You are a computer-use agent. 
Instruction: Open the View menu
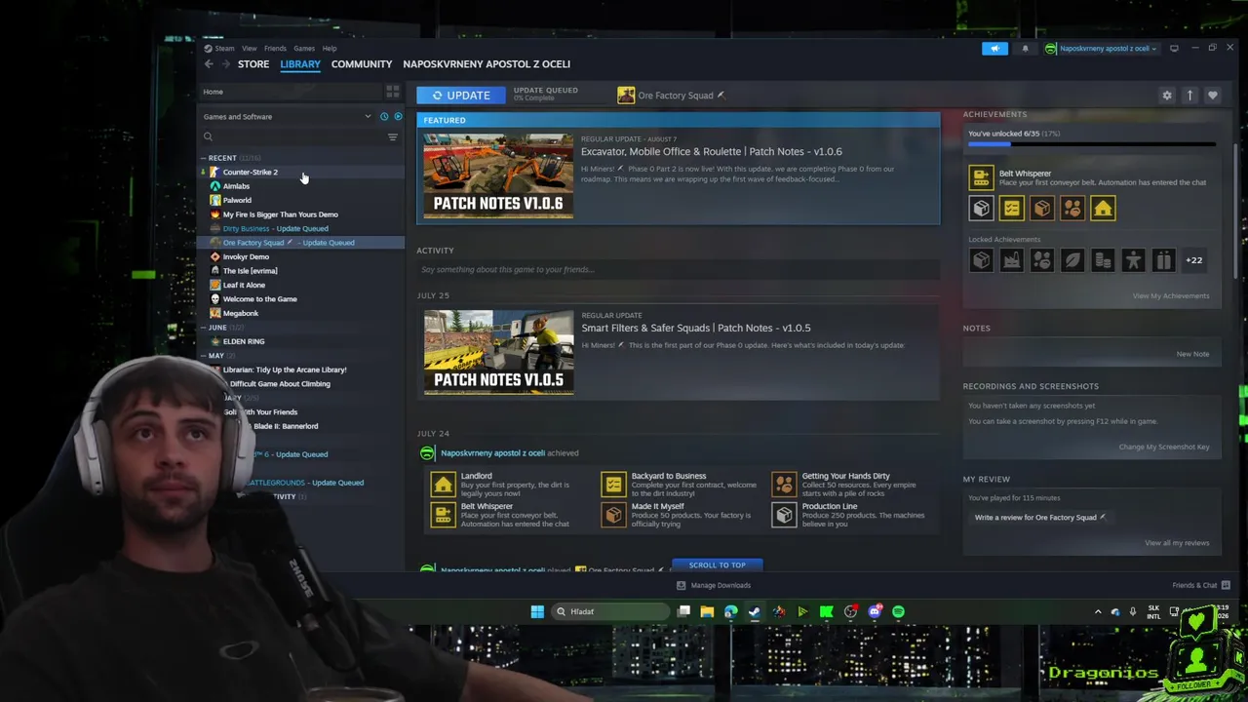tap(250, 49)
